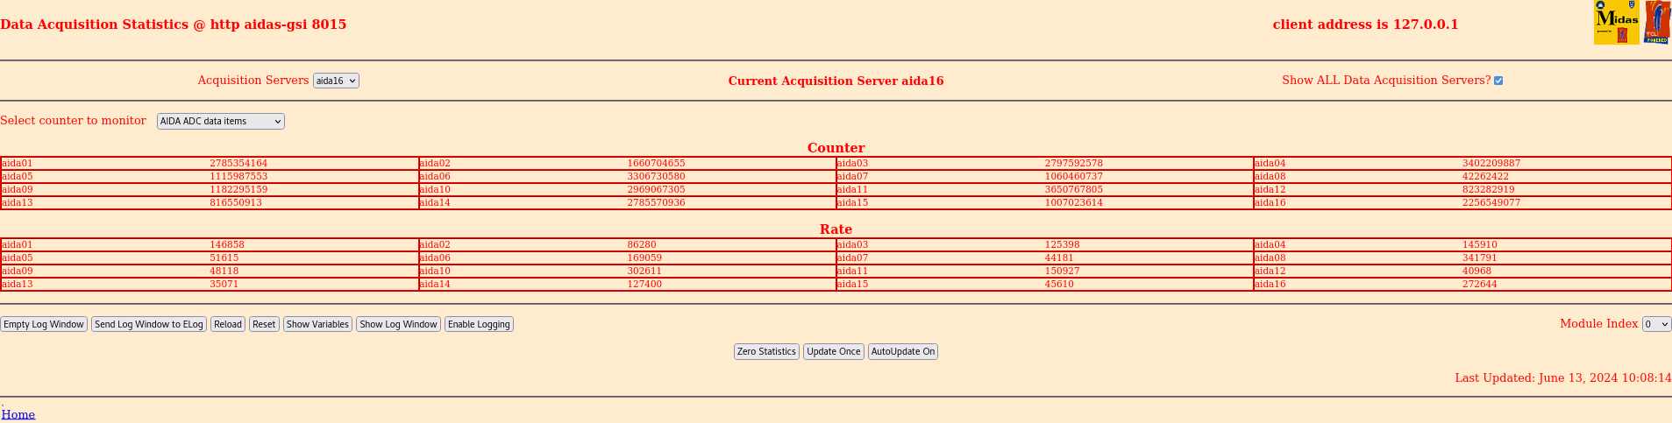
Task: Select rate value 169059 for aida06
Action: (644, 258)
